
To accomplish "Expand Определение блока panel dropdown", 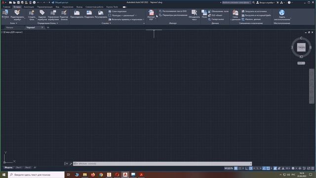I will click(47, 23).
